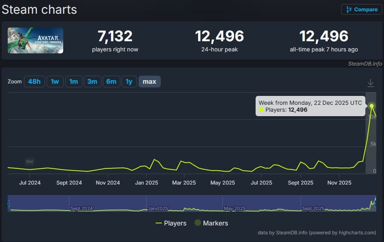Switch chart zoom to 1m

coord(74,81)
